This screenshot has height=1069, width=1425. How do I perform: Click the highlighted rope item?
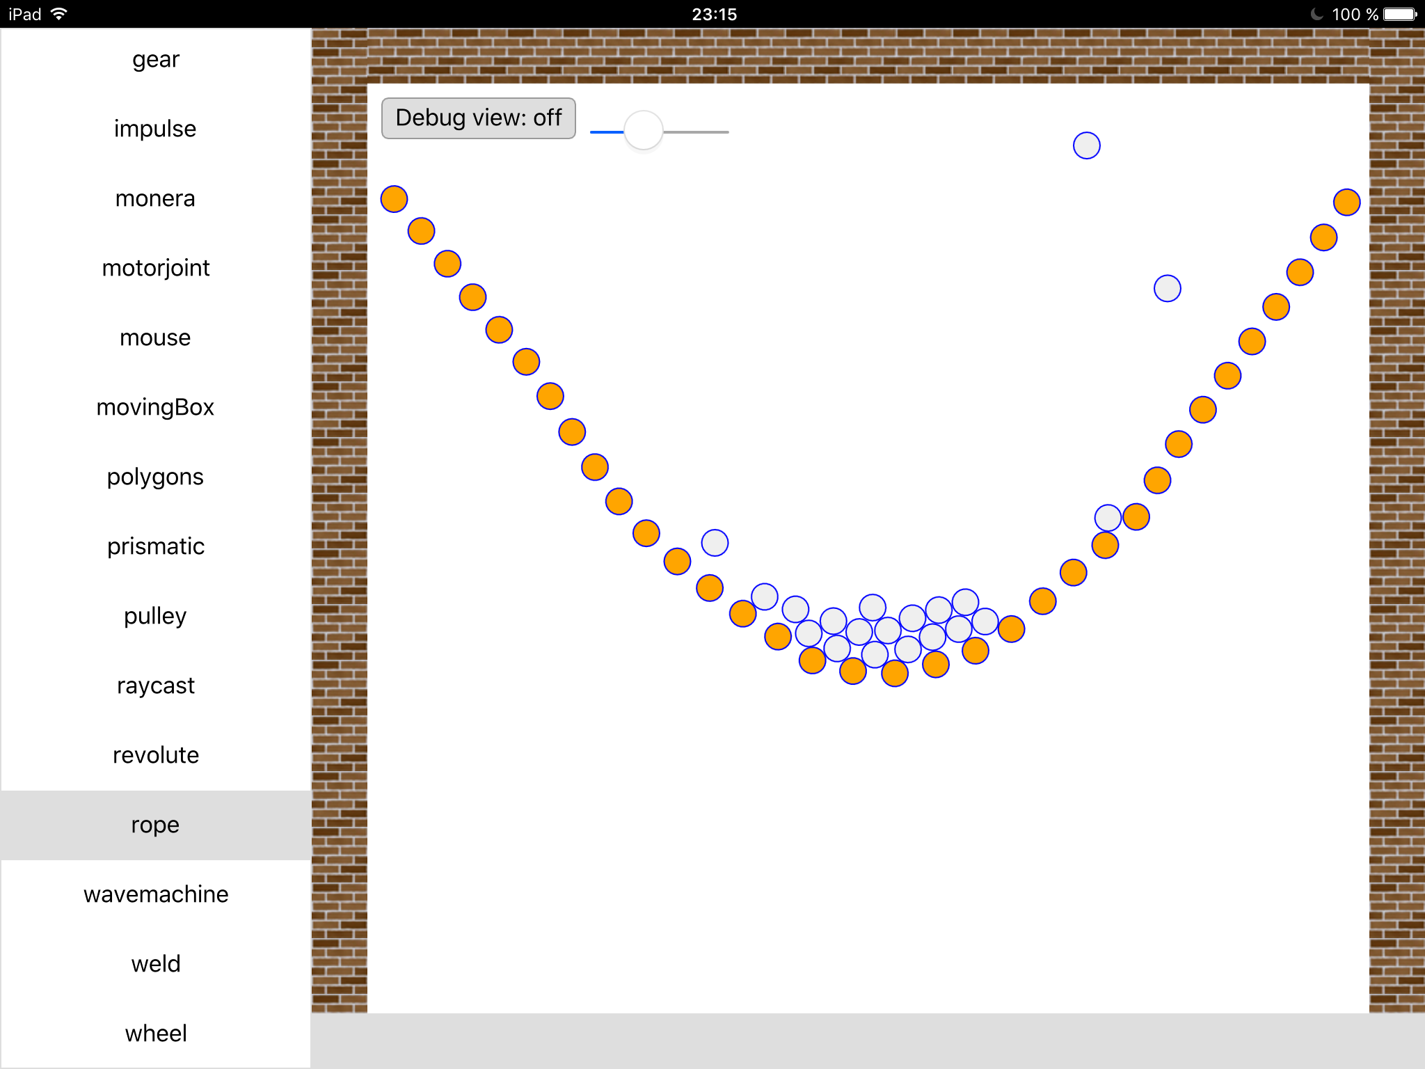click(x=156, y=825)
